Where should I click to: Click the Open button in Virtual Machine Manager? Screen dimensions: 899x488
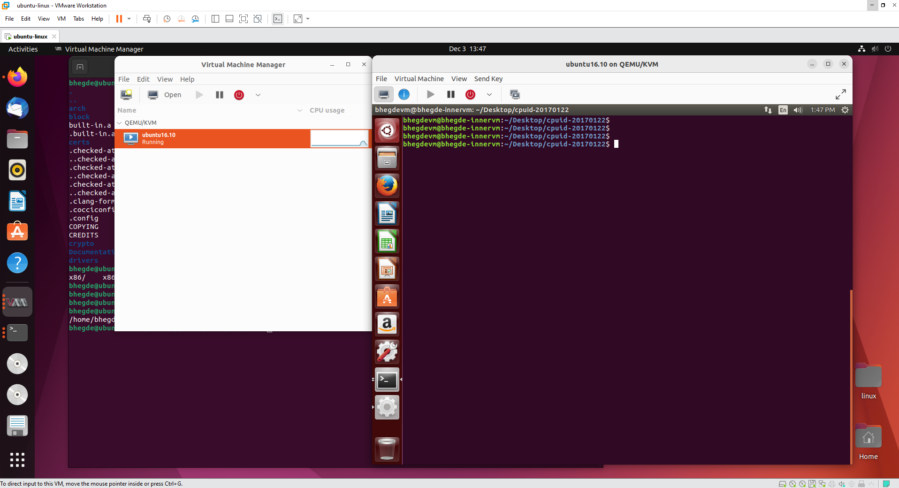tap(165, 95)
